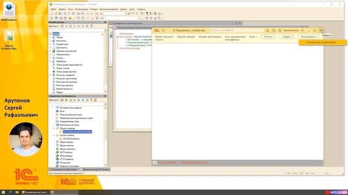348x195 pixels.
Task: Open Файл menu in Configurator
Action: pos(53,9)
